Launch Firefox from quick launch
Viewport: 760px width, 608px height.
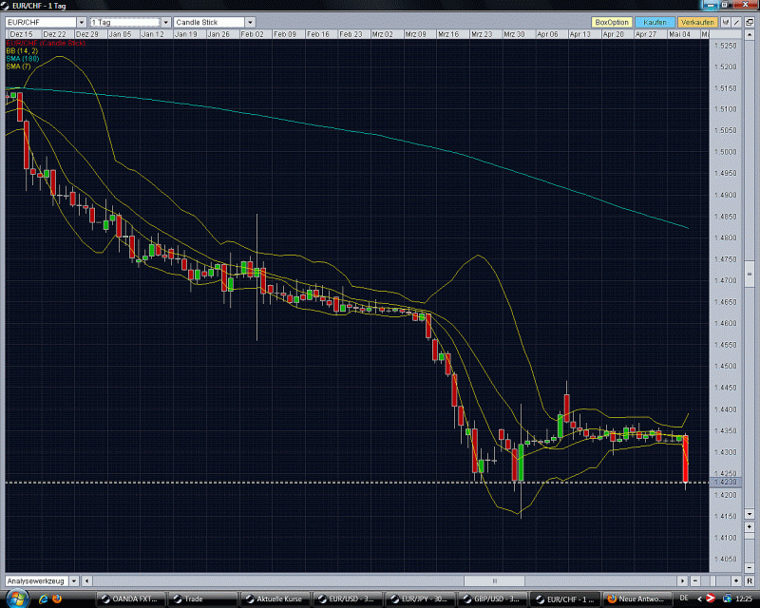[x=57, y=599]
